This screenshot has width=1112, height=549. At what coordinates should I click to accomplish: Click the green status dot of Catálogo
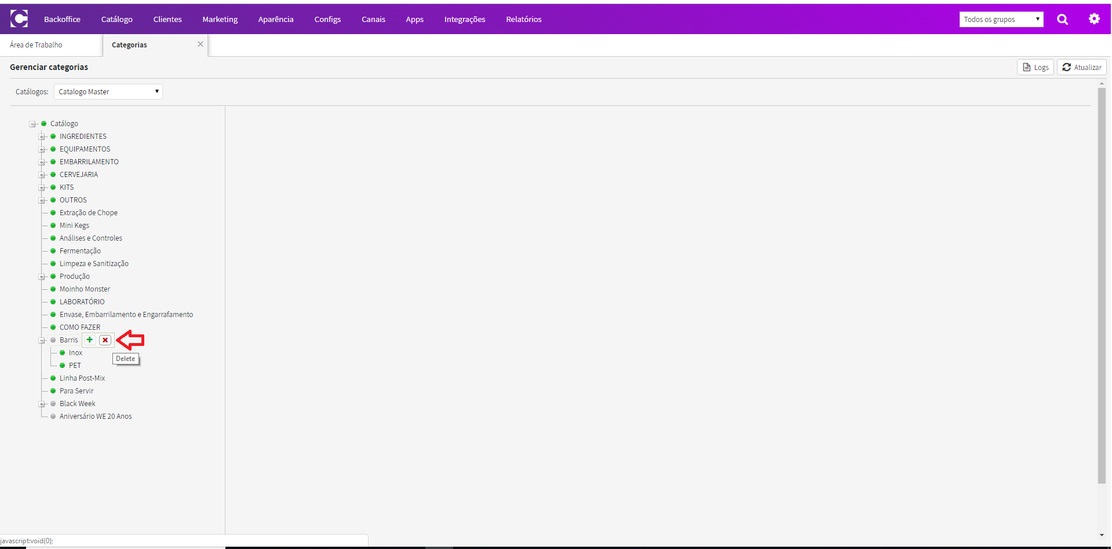point(44,123)
